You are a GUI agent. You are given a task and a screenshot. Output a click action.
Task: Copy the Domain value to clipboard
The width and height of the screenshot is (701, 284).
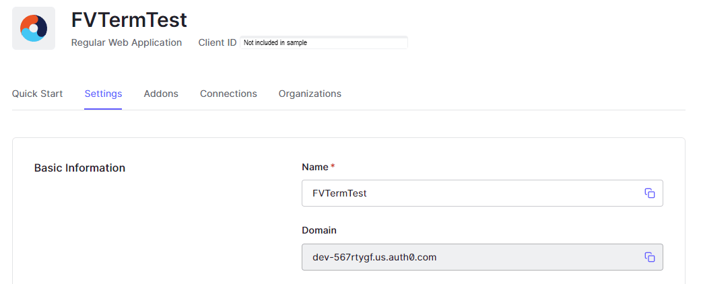click(x=649, y=257)
